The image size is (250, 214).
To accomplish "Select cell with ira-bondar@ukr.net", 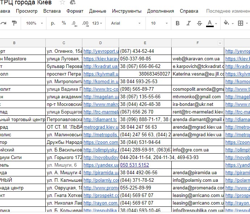I will pos(198,104).
